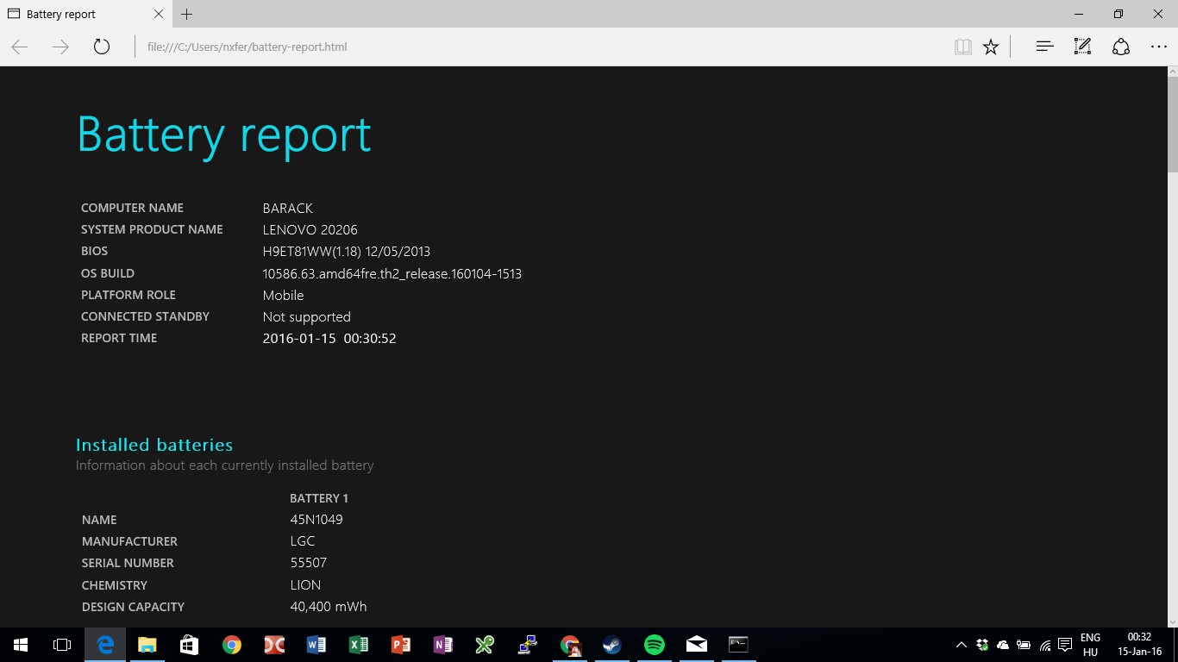Open Task View on the taskbar
The height and width of the screenshot is (662, 1178).
tap(62, 645)
